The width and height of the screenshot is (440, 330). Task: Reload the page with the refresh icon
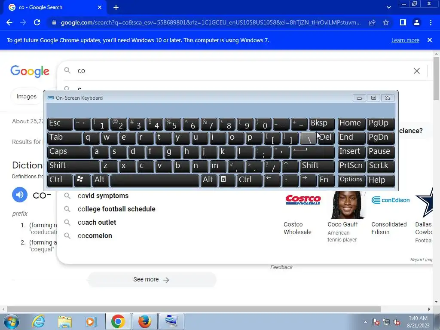pos(37,22)
